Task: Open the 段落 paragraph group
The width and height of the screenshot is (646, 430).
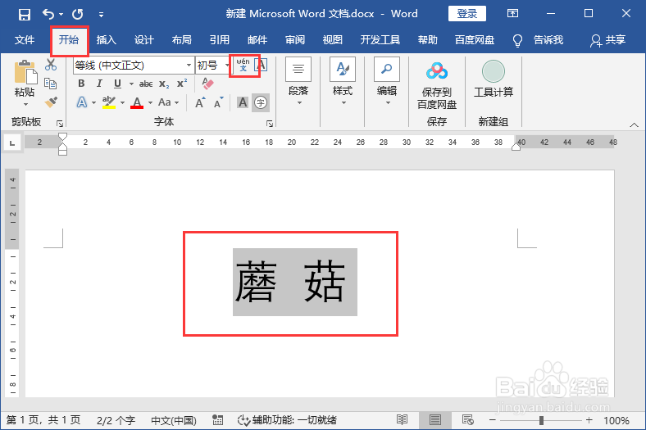Action: coord(298,81)
